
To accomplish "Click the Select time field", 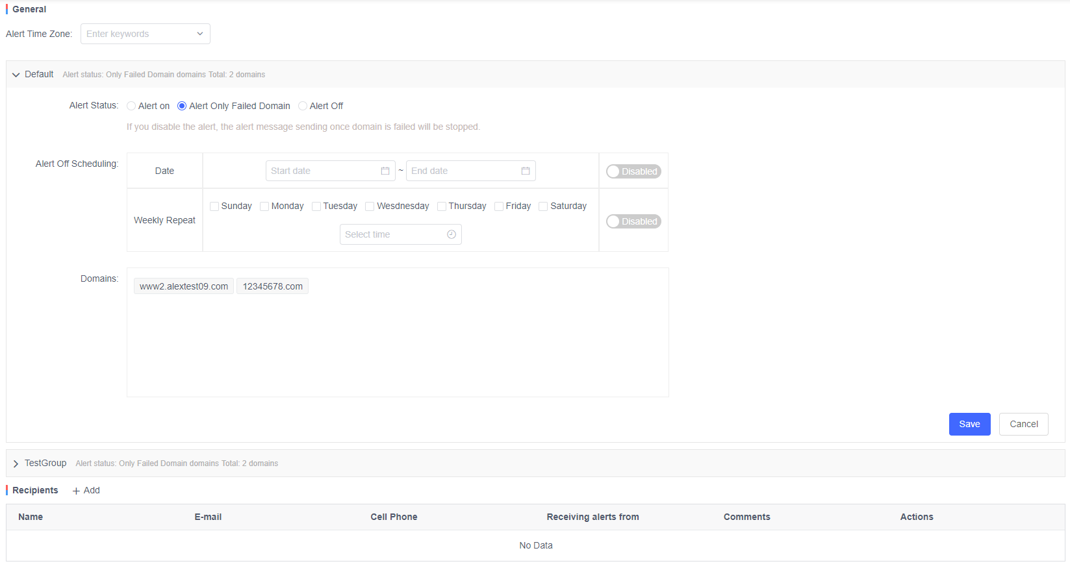I will tap(393, 234).
